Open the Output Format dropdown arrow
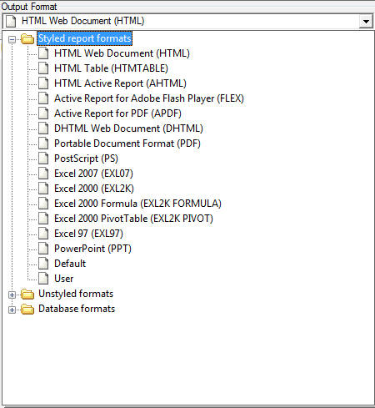This screenshot has width=375, height=408. click(366, 22)
